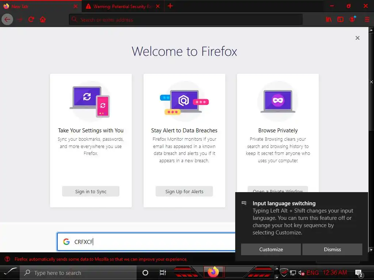Click Customize in input language notification
Viewport: 374px width, 280px height.
click(x=271, y=249)
